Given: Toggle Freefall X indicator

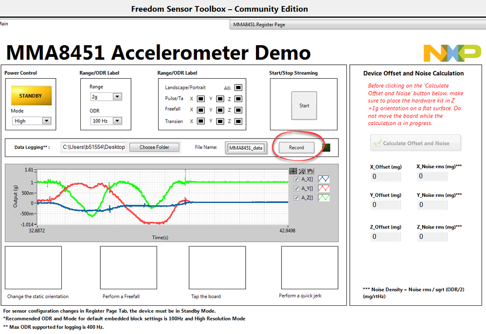Looking at the screenshot, I should click(201, 110).
